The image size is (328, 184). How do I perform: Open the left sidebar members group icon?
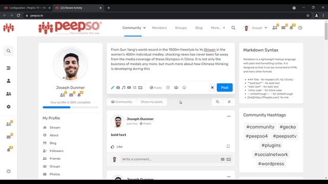(x=9, y=94)
